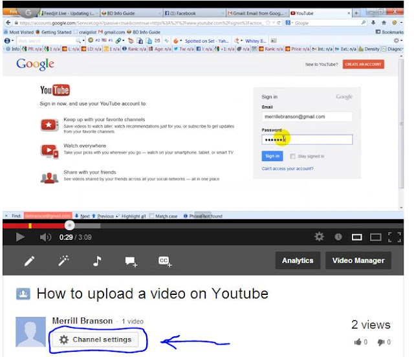Screen dimensions: 414x357
Task: Open the Video Manager
Action: tap(358, 261)
